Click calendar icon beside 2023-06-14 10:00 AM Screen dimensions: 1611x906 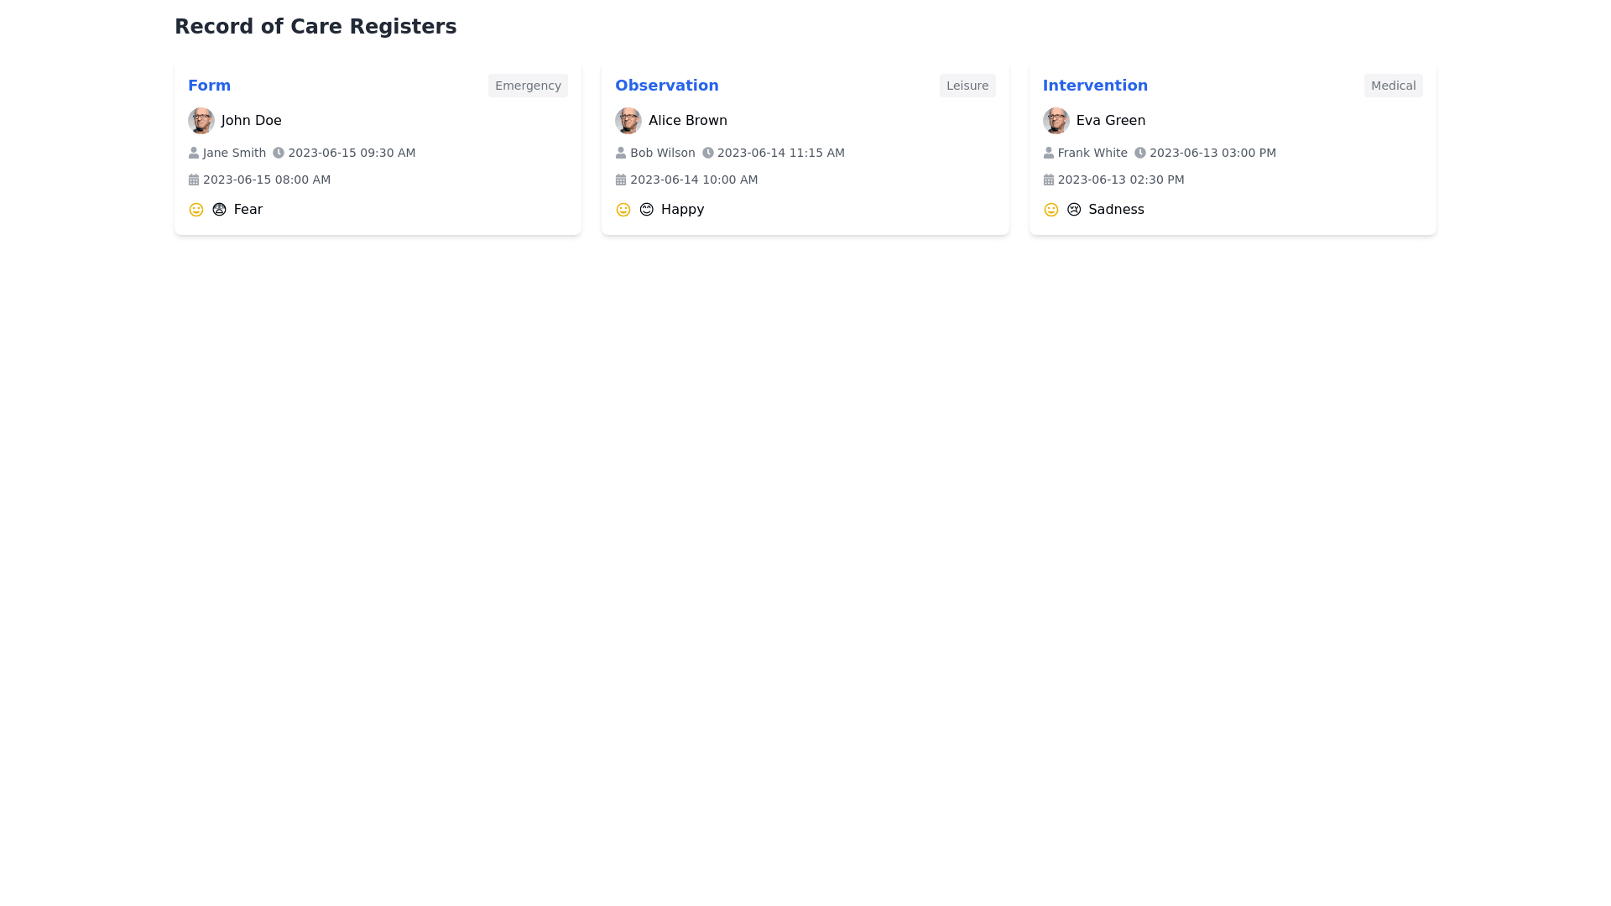[621, 180]
